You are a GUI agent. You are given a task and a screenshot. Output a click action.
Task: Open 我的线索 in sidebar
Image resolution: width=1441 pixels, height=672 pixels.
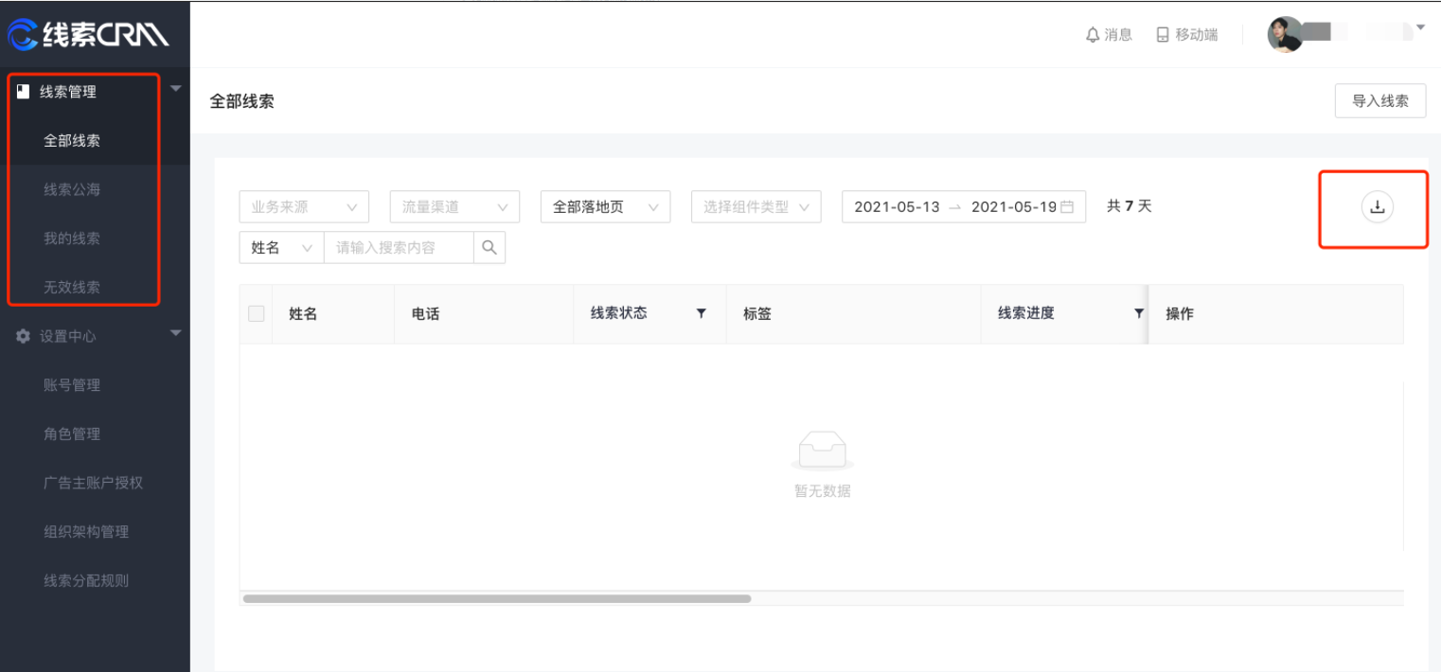[x=72, y=239]
